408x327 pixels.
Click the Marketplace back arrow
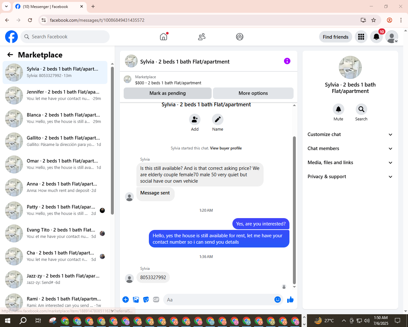click(x=10, y=55)
